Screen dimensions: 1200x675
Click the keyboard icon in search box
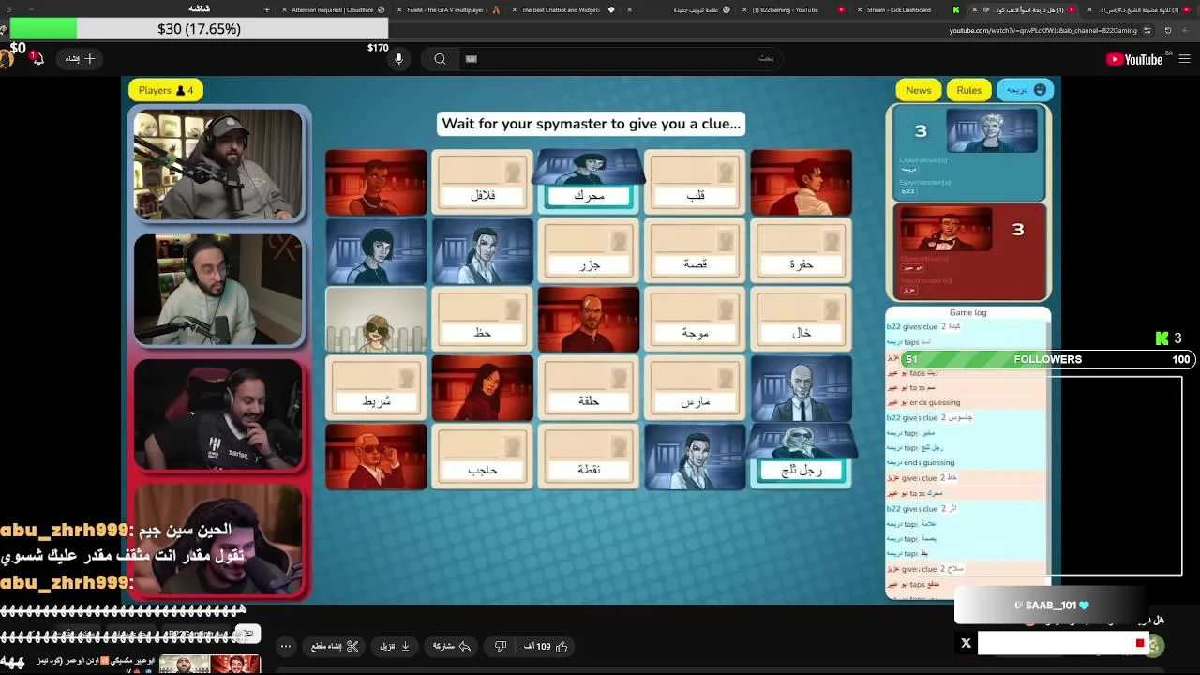coord(472,59)
